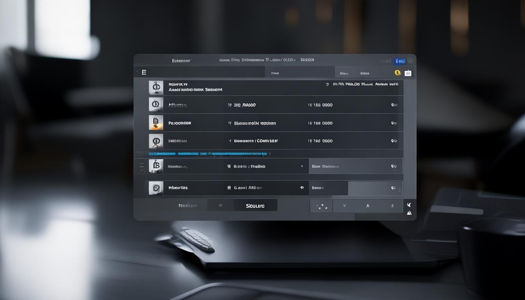The height and width of the screenshot is (300, 525).
Task: Click the bottom-right corner triangle icon
Action: click(409, 213)
